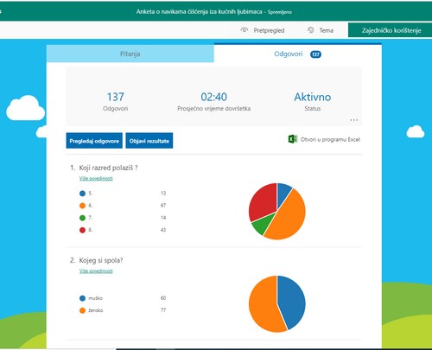Click count 67 for grade 6
Image resolution: width=432 pixels, height=350 pixels.
[163, 206]
